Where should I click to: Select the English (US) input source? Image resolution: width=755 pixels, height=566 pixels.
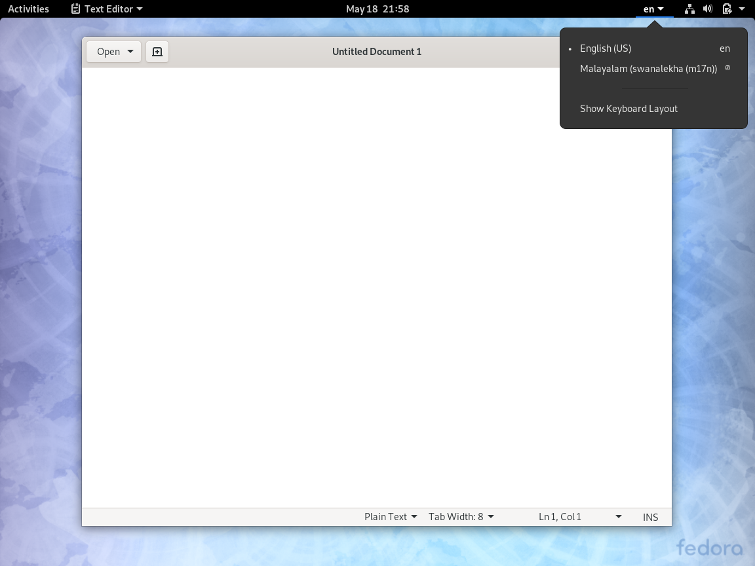click(x=606, y=48)
